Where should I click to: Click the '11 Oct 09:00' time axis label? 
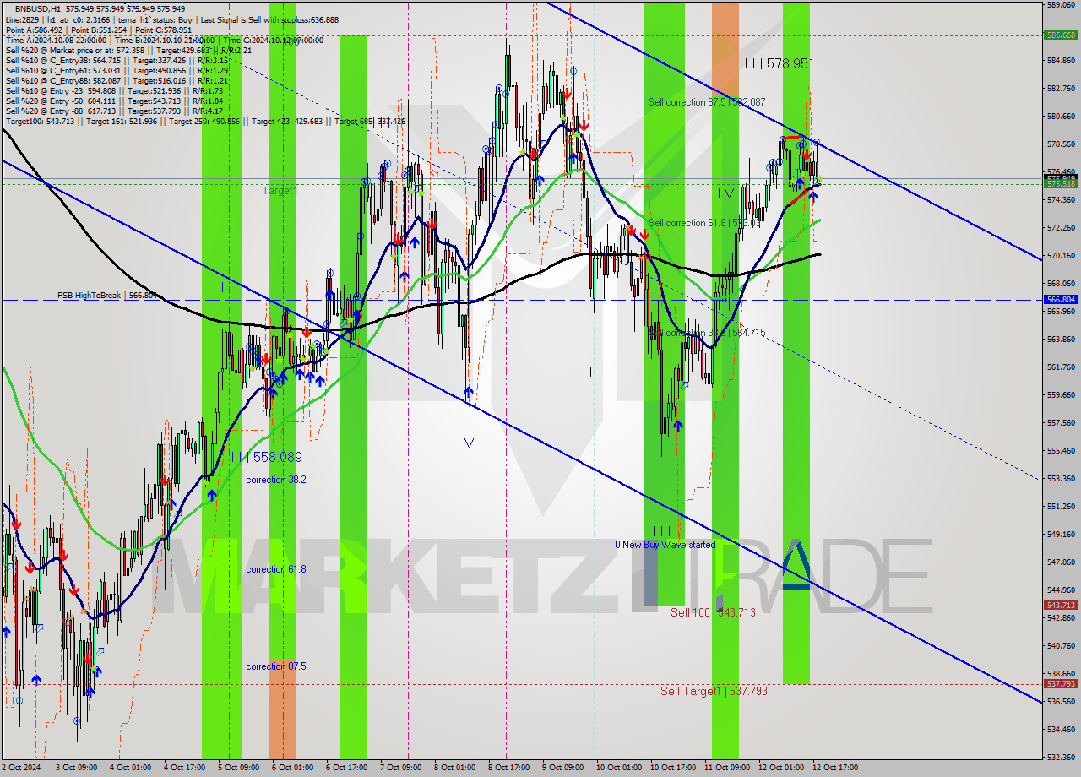click(x=727, y=768)
